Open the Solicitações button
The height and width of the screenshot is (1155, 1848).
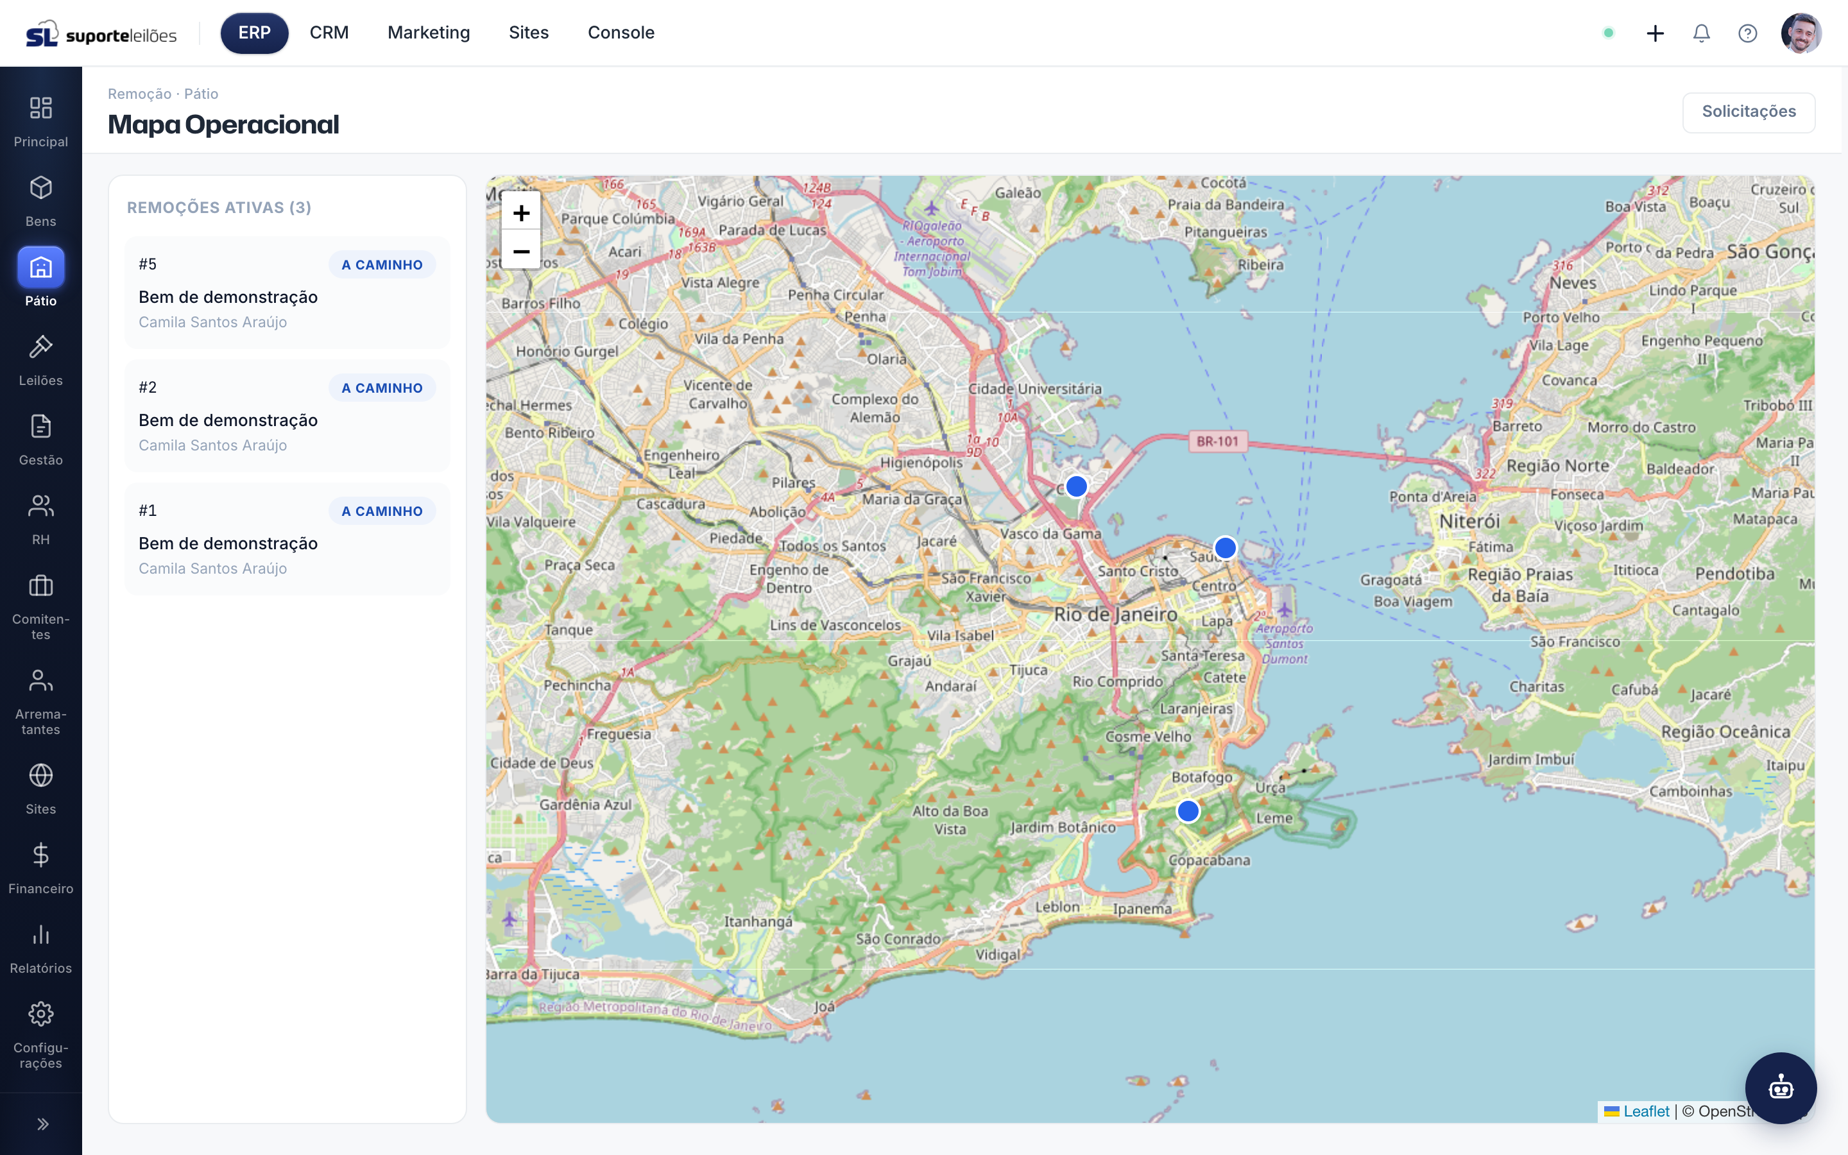[1748, 112]
